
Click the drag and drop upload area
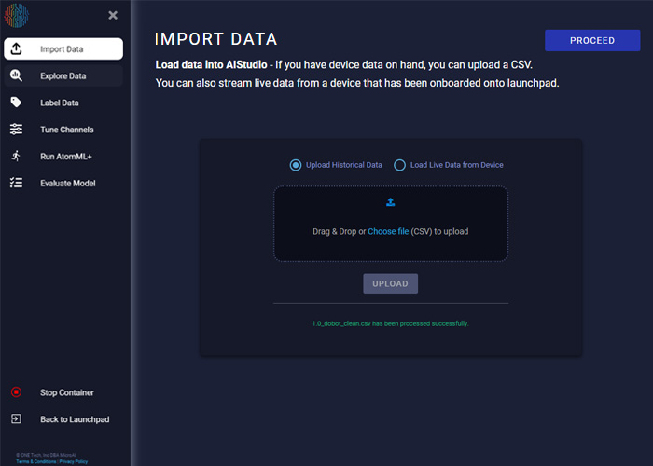[391, 224]
